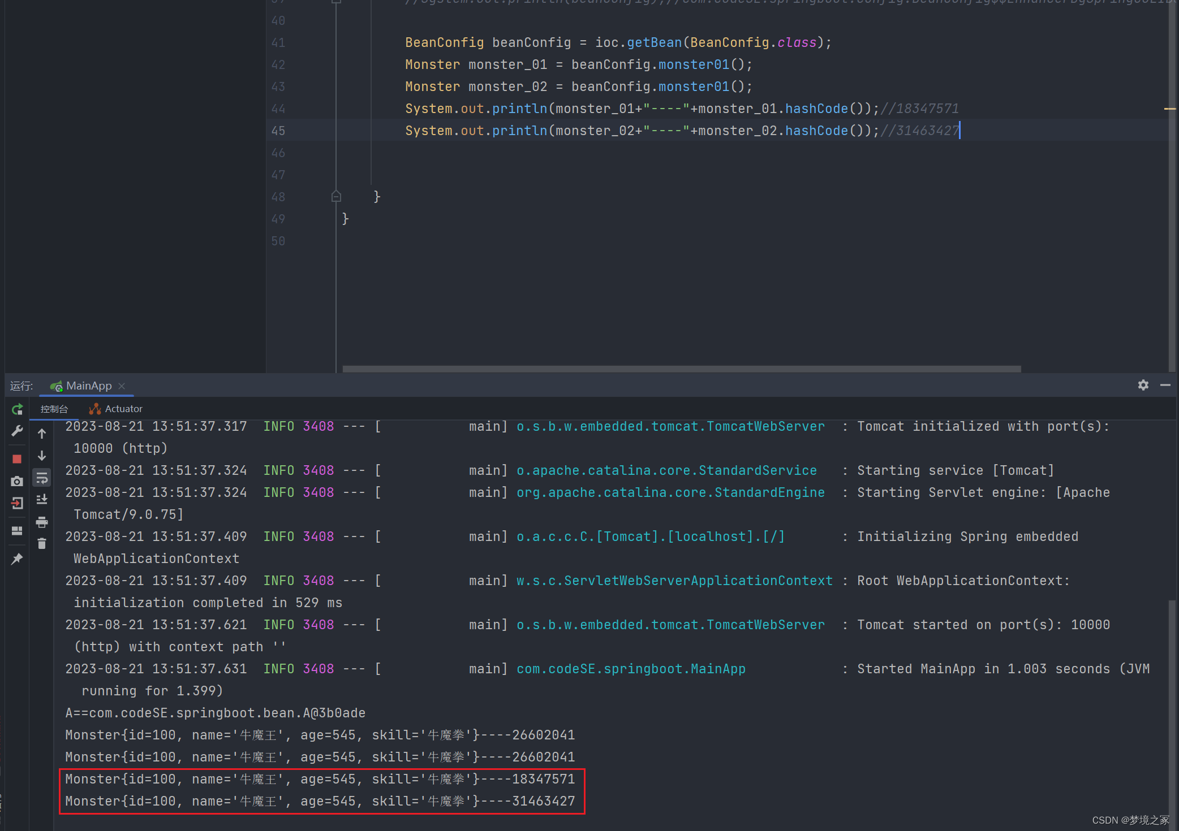Screen dimensions: 1179x831
Task: Open o.a.c.c.C.[Tomcat].[localhost].[/] link
Action: [651, 536]
